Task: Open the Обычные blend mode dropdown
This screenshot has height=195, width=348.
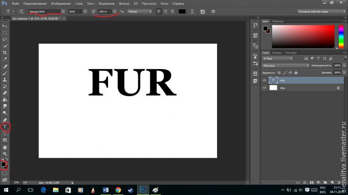Action: point(286,65)
